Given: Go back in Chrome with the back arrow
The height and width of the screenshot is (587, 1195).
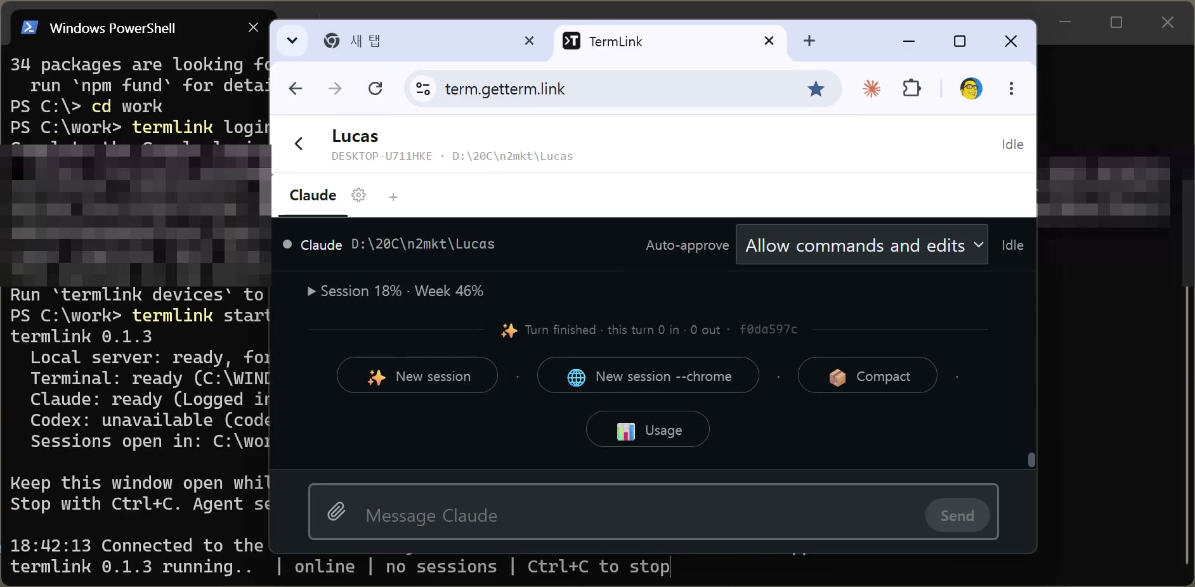Looking at the screenshot, I should 296,89.
